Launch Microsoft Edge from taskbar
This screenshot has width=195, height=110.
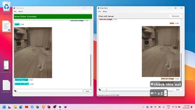[x=21, y=107]
